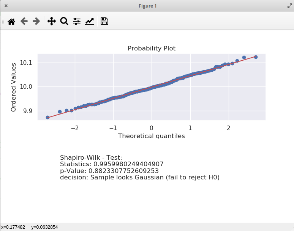Click the Figure 1 title bar text
294x231 pixels.
147,6
